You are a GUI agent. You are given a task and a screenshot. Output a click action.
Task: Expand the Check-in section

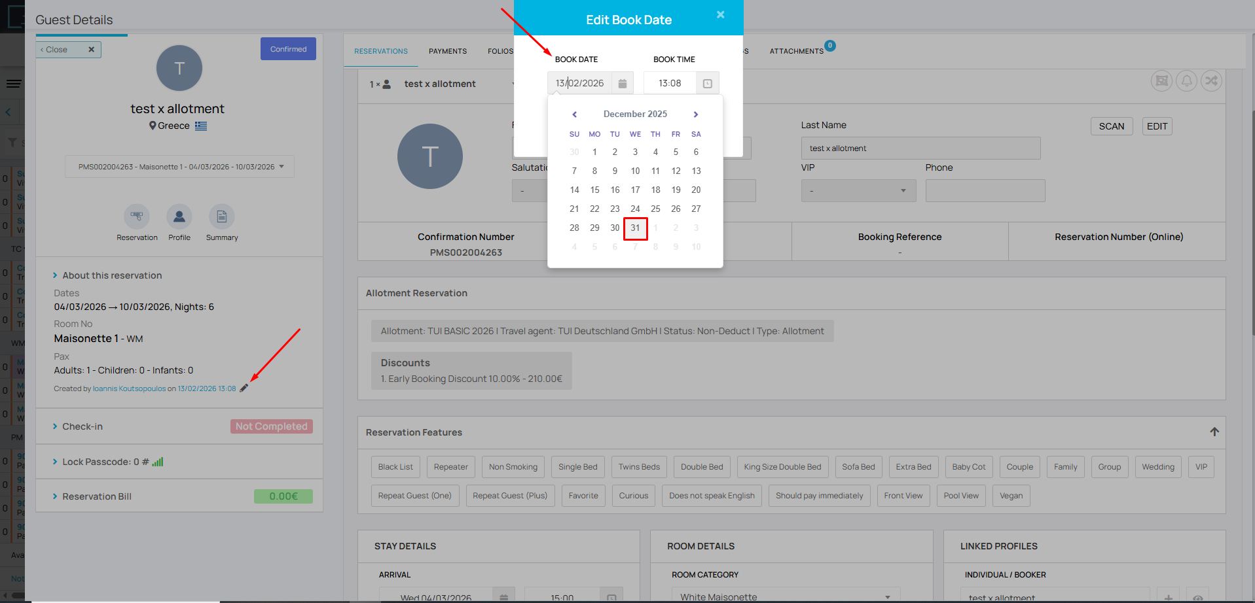coord(82,426)
